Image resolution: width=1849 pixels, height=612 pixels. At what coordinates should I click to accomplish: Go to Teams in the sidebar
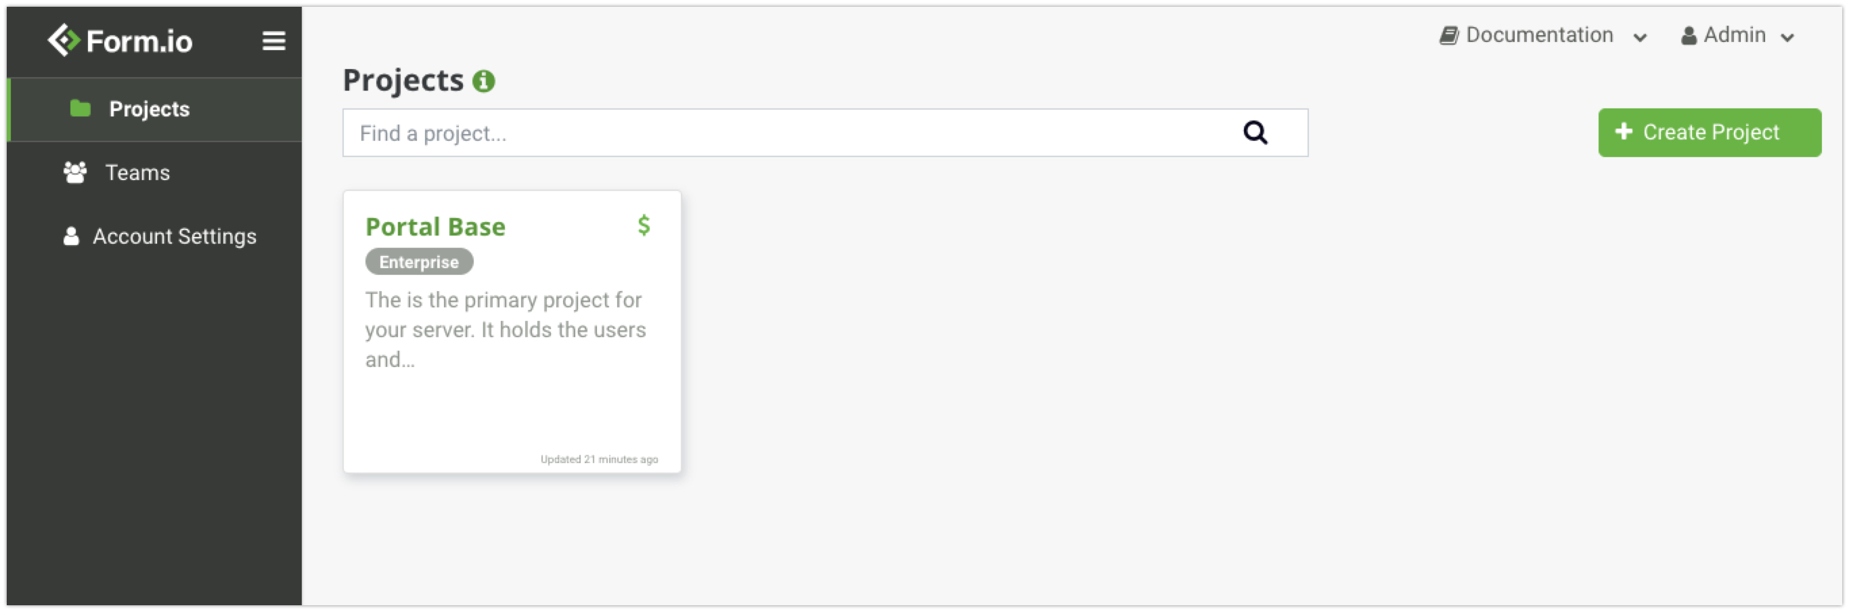click(154, 173)
